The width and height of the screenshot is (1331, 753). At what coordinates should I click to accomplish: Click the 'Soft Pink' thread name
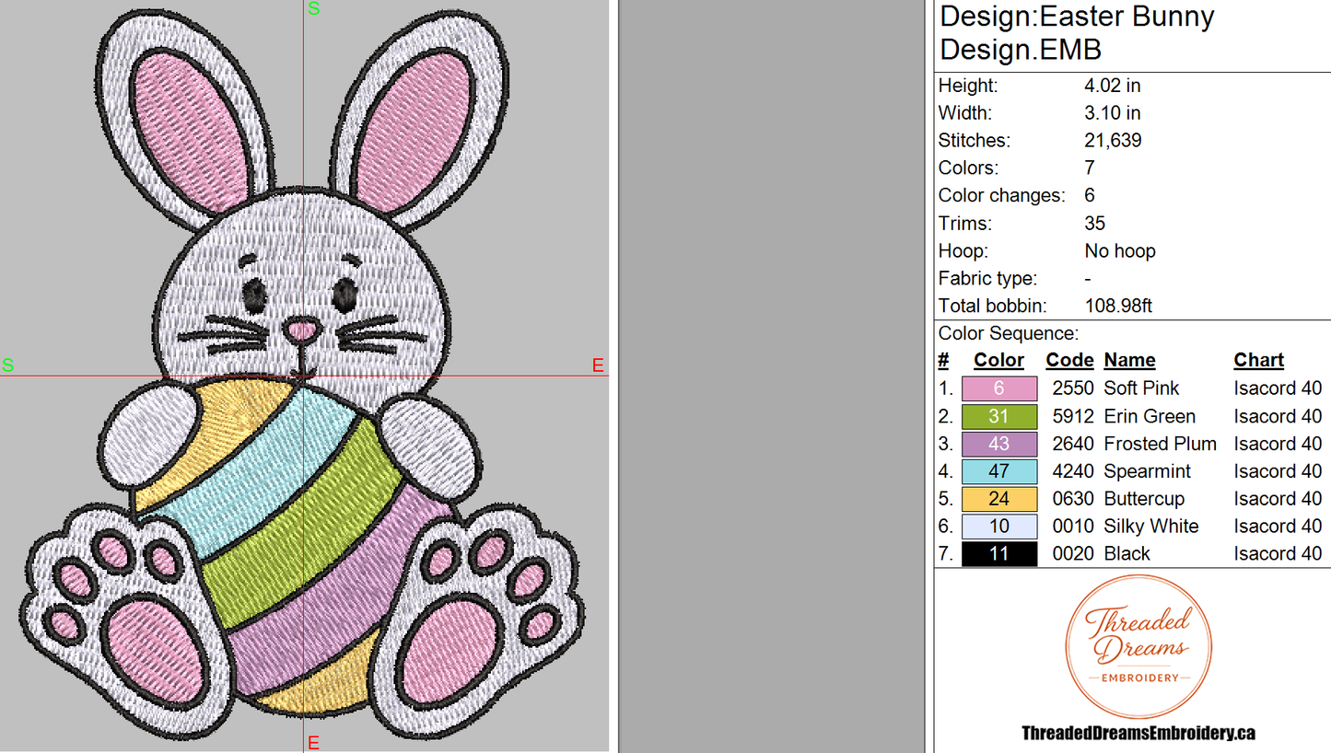click(x=1142, y=388)
